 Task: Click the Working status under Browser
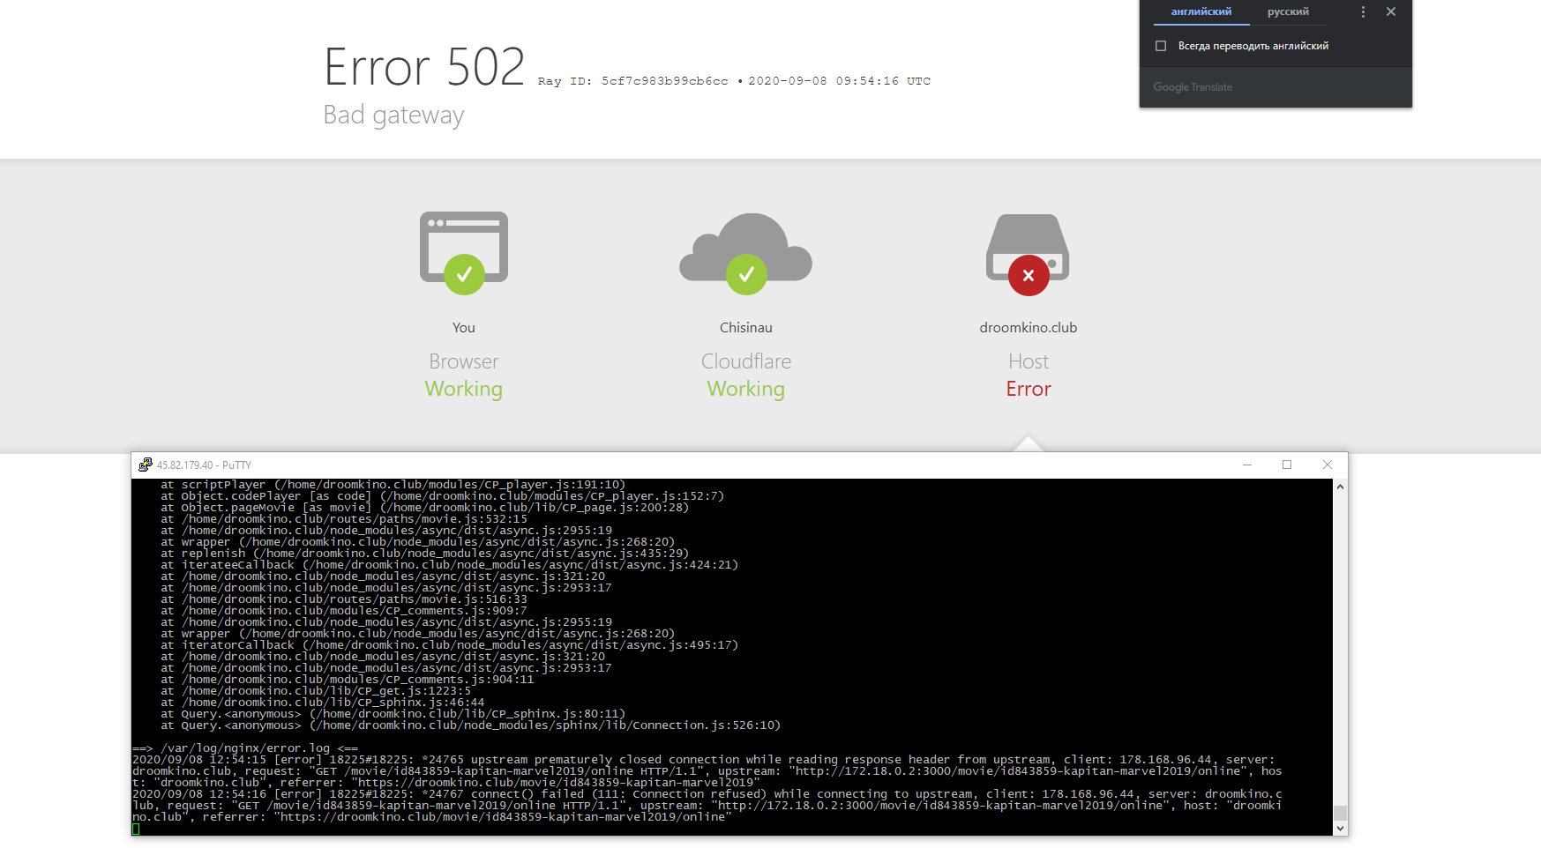point(464,390)
